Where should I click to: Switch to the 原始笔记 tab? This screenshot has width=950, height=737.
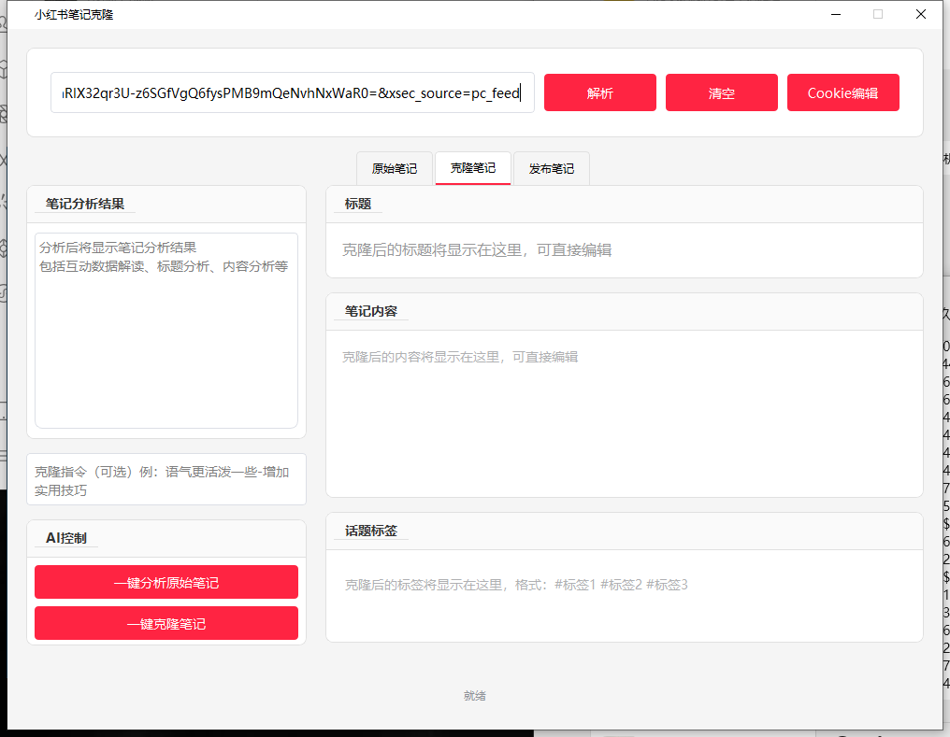(394, 169)
